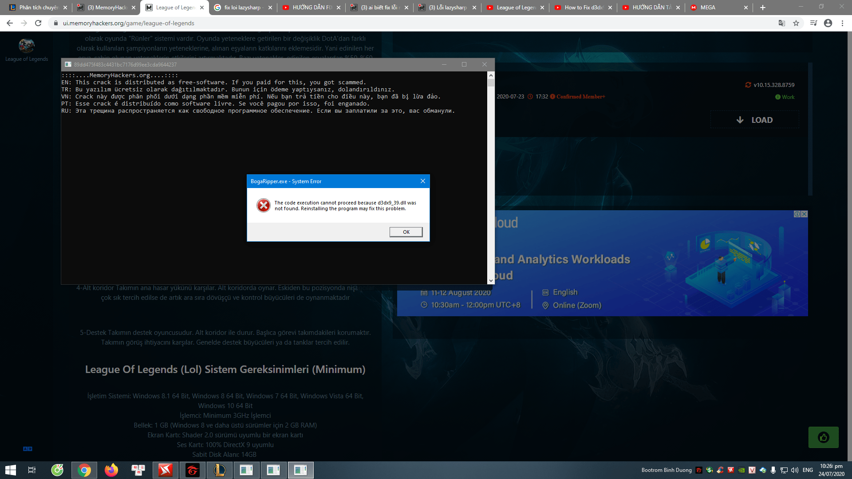
Task: Switch to the 'How to Fix d3dx' YouTube tab
Action: coord(584,8)
